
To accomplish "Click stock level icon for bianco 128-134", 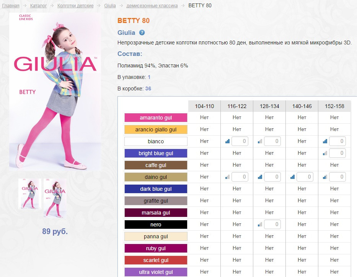I will (260, 141).
